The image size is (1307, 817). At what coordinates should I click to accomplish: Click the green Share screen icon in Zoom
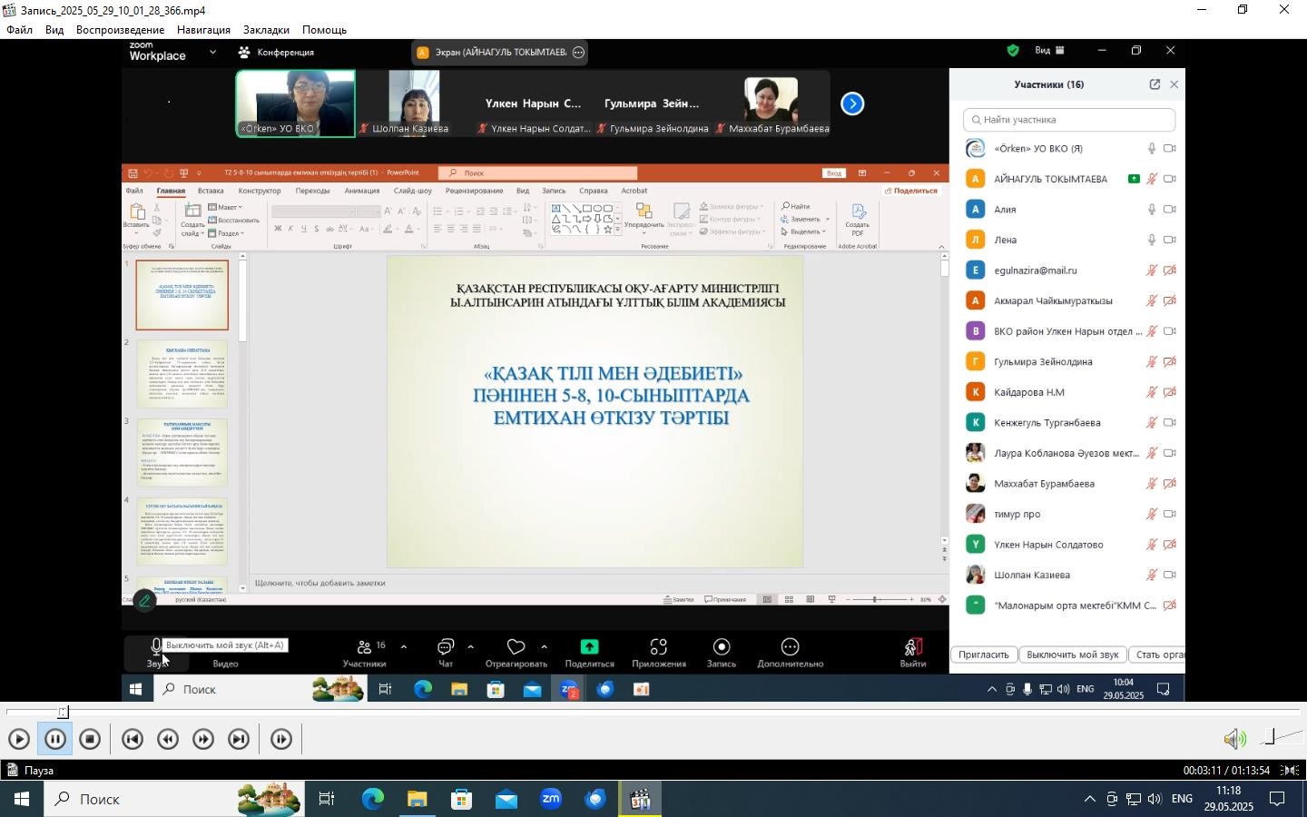click(589, 647)
